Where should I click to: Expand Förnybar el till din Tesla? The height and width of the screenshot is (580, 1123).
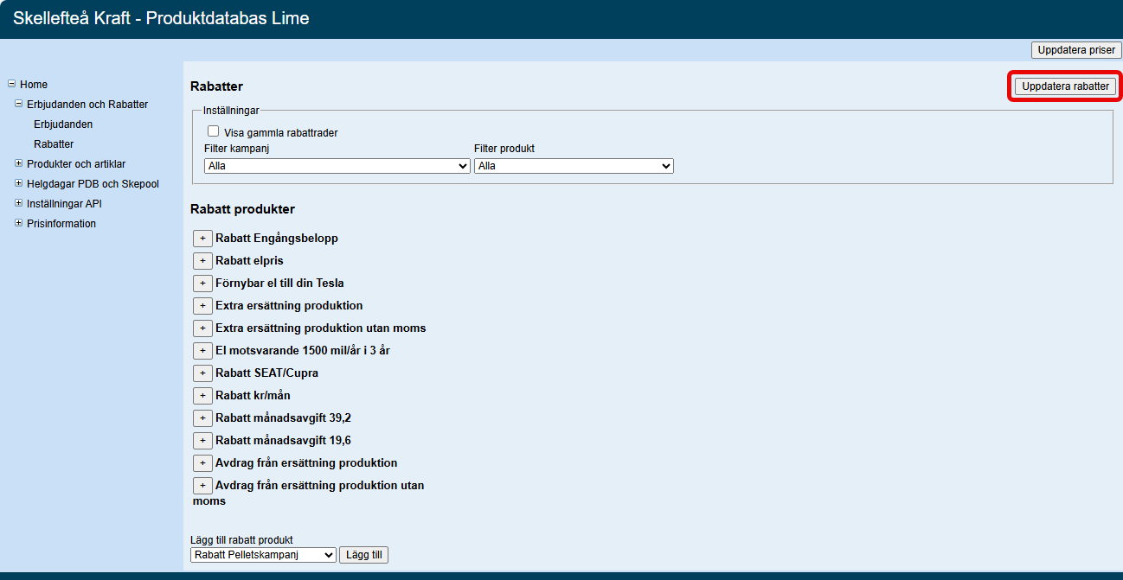pos(202,284)
